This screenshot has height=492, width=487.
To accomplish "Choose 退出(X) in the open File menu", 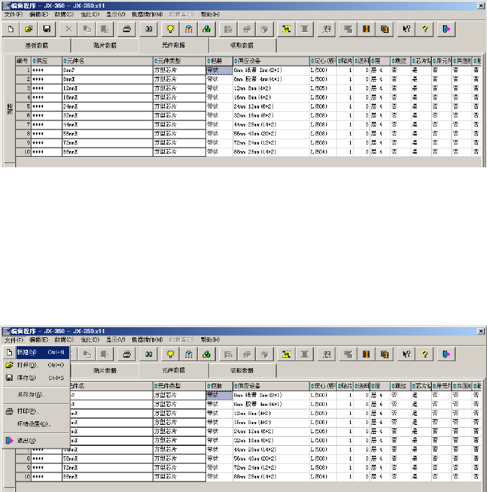I will pyautogui.click(x=36, y=440).
